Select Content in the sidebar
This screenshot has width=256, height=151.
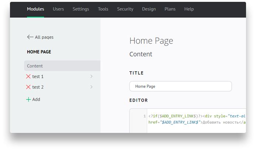click(62, 66)
